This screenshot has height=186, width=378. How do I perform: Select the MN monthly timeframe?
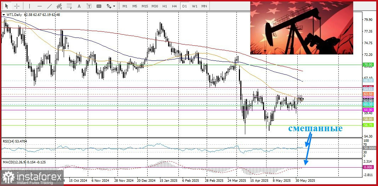204,6
